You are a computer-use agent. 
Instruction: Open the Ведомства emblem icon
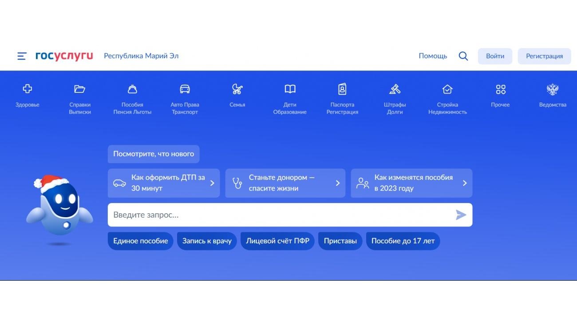(x=553, y=89)
